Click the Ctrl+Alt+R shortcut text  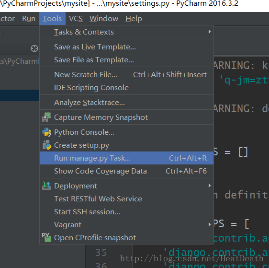point(188,158)
